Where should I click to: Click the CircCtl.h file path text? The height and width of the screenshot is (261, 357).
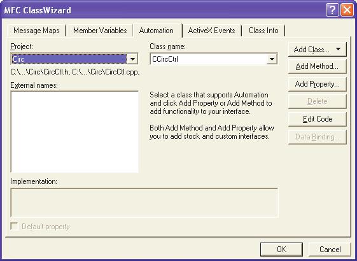click(40, 72)
